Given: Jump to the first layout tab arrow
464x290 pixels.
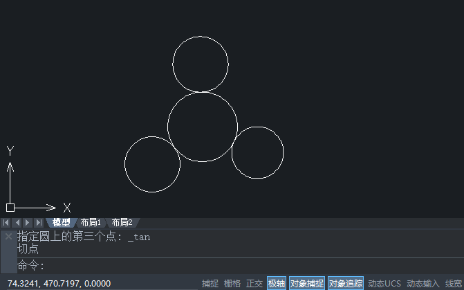Looking at the screenshot, I should click(x=6, y=222).
